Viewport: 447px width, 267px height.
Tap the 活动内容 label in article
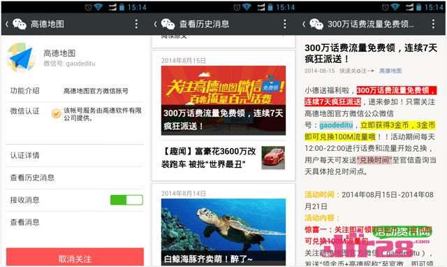[x=322, y=218]
